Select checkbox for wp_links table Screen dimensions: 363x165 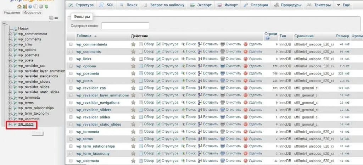click(71, 59)
